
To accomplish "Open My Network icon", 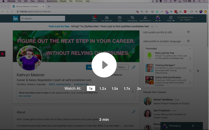I will pos(107,18).
